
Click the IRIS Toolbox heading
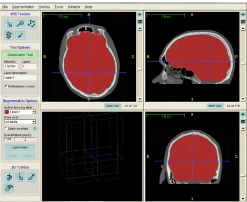pyautogui.click(x=20, y=14)
